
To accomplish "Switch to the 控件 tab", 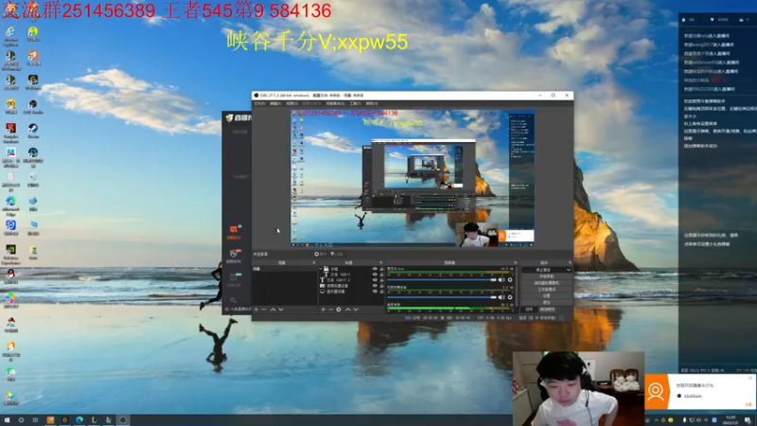I will click(530, 310).
